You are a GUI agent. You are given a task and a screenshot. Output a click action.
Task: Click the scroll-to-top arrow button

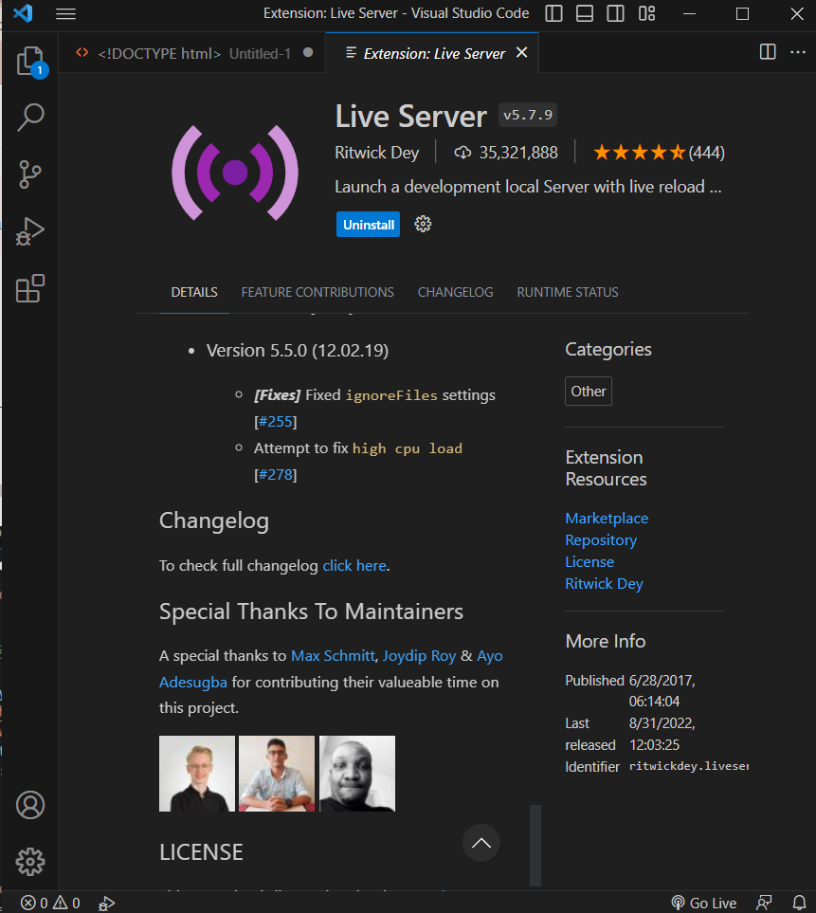(x=481, y=843)
